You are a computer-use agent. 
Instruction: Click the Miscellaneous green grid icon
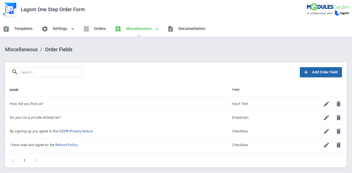pyautogui.click(x=118, y=28)
